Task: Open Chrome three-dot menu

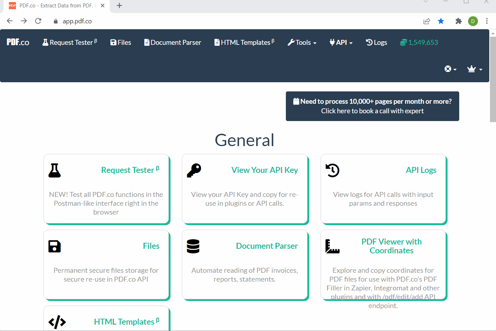Action: click(x=487, y=21)
